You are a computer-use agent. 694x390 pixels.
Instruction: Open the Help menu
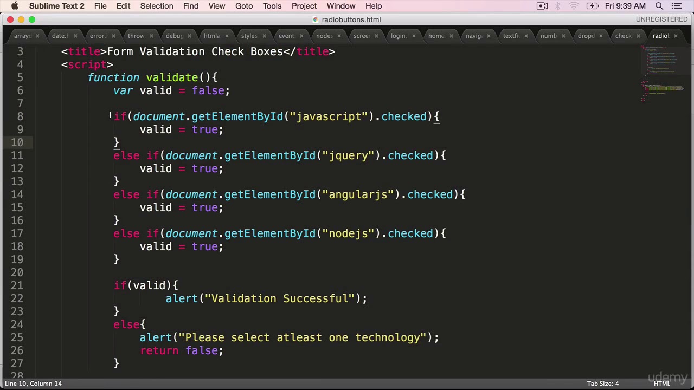pyautogui.click(x=374, y=6)
